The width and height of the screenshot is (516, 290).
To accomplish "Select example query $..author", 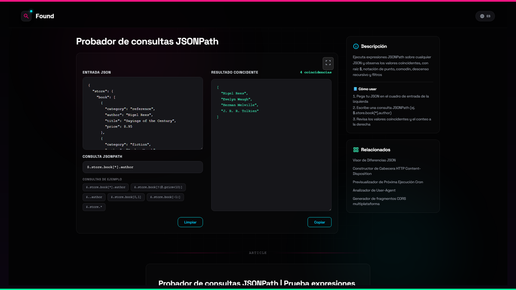I will click(x=94, y=197).
